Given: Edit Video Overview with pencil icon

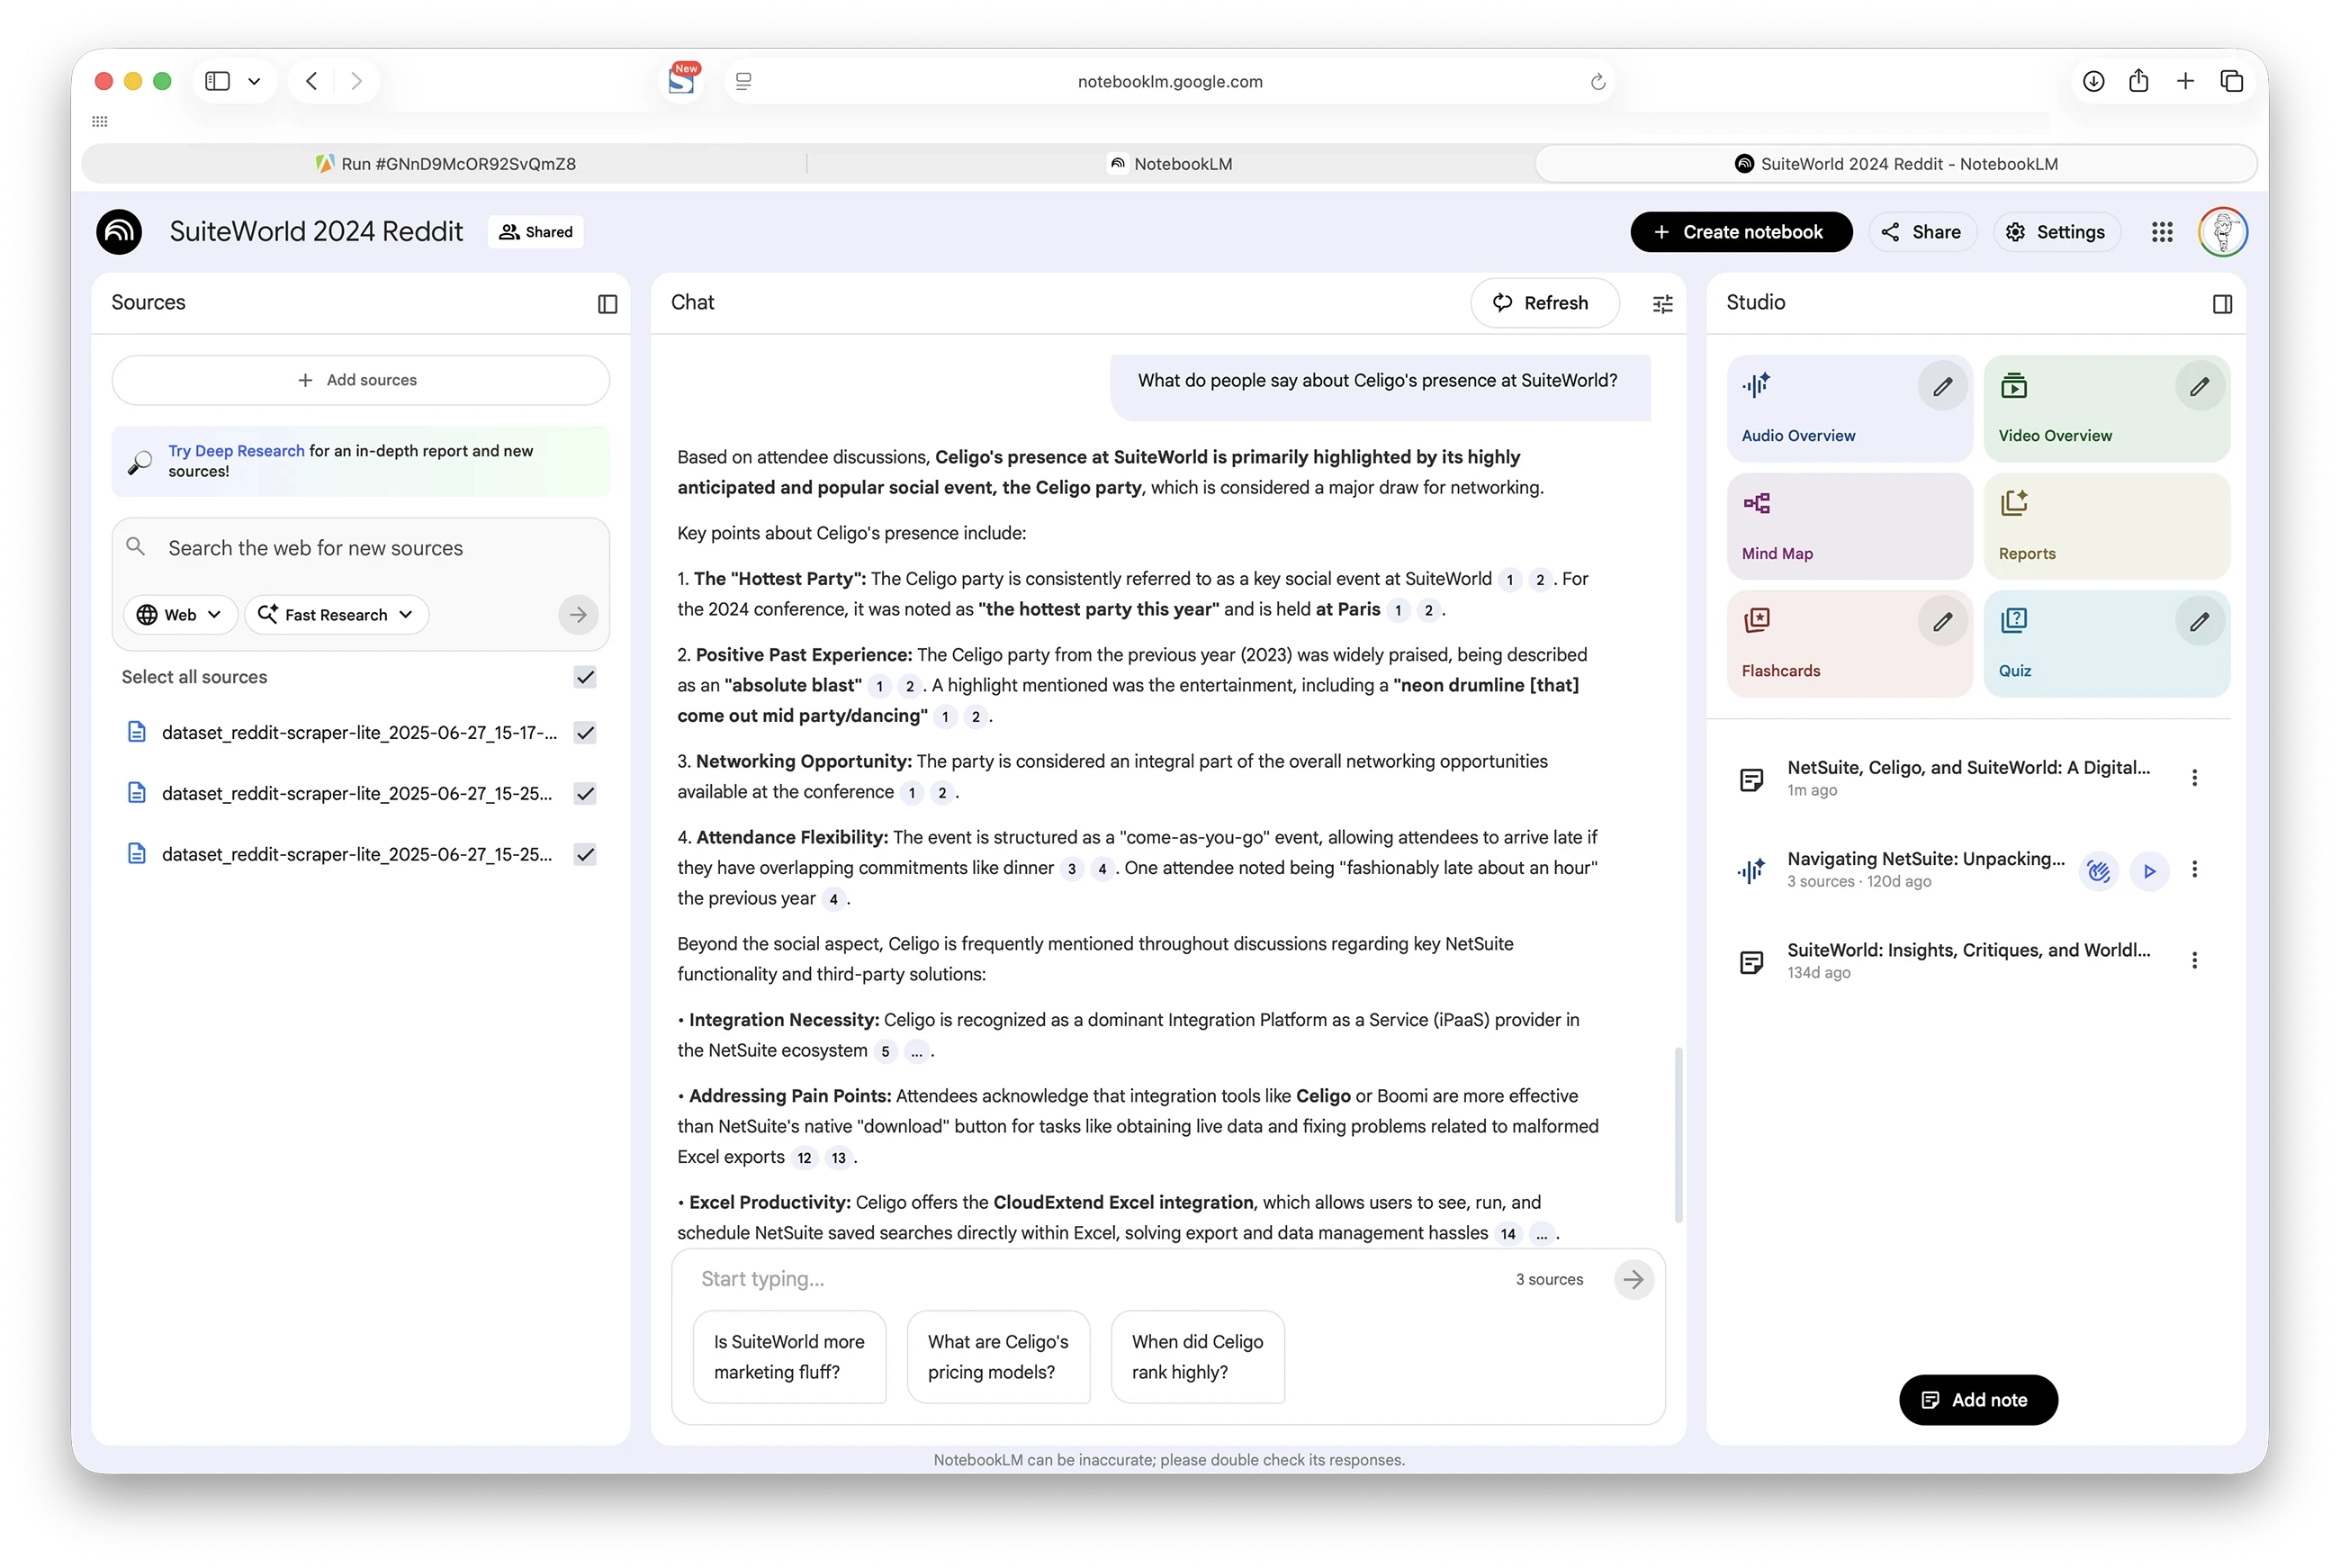Looking at the screenshot, I should (x=2199, y=387).
